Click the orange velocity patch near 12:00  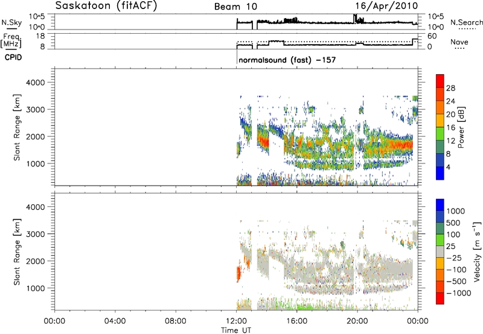pyautogui.click(x=238, y=272)
